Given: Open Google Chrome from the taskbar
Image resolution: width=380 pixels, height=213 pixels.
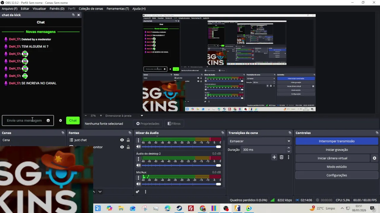Looking at the screenshot, I should tap(202, 208).
